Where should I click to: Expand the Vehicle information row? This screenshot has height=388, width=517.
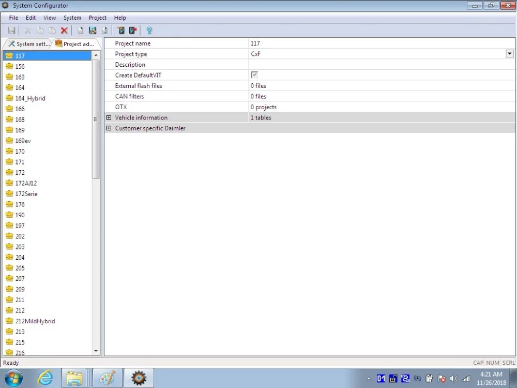[x=109, y=117]
